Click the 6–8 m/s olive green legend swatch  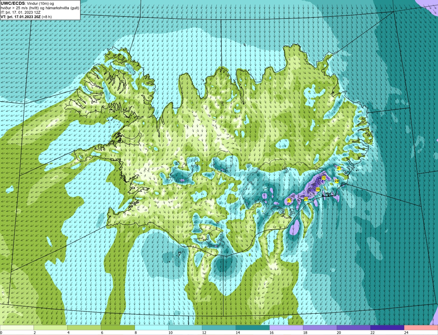pos(118,327)
